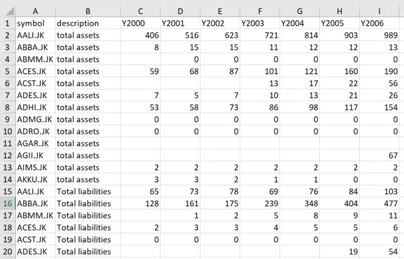Select the Y2003 header cell
This screenshot has height=259, width=404.
259,23
